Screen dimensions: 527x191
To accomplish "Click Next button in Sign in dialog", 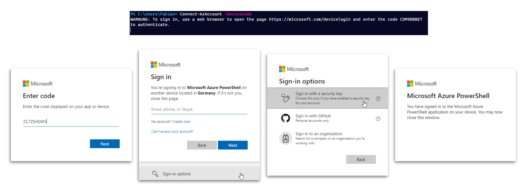I will (x=233, y=145).
